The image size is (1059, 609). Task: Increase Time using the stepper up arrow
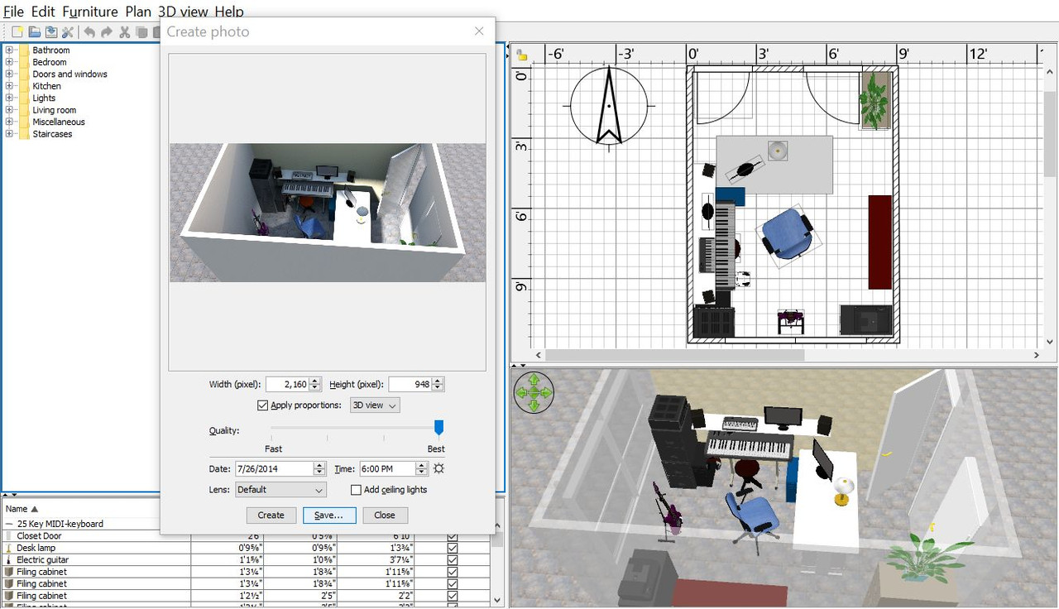click(422, 465)
